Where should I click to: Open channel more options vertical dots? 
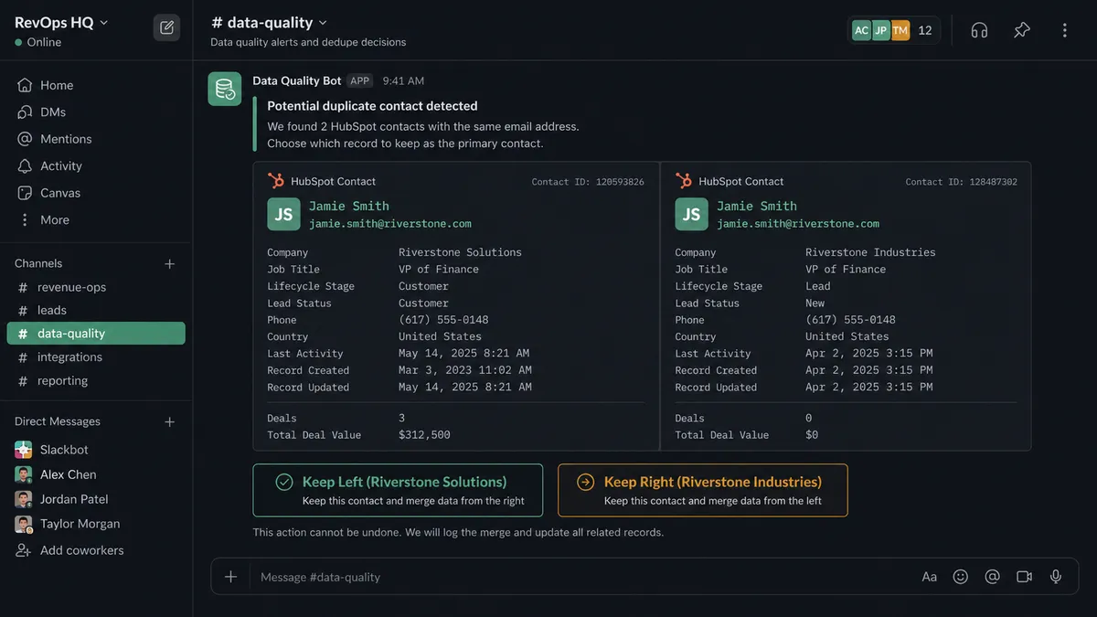1064,30
